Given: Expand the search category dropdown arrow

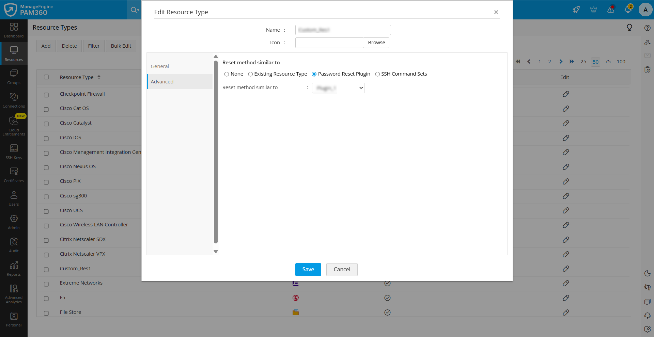Looking at the screenshot, I should pos(138,10).
